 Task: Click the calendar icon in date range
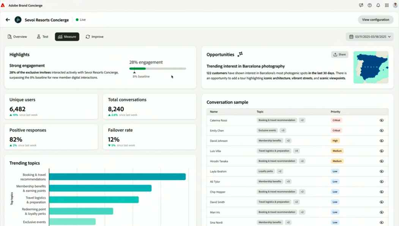pyautogui.click(x=351, y=36)
